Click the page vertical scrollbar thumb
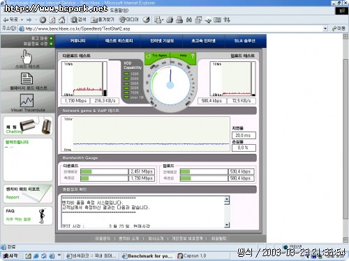The width and height of the screenshot is (349, 261). click(x=346, y=139)
